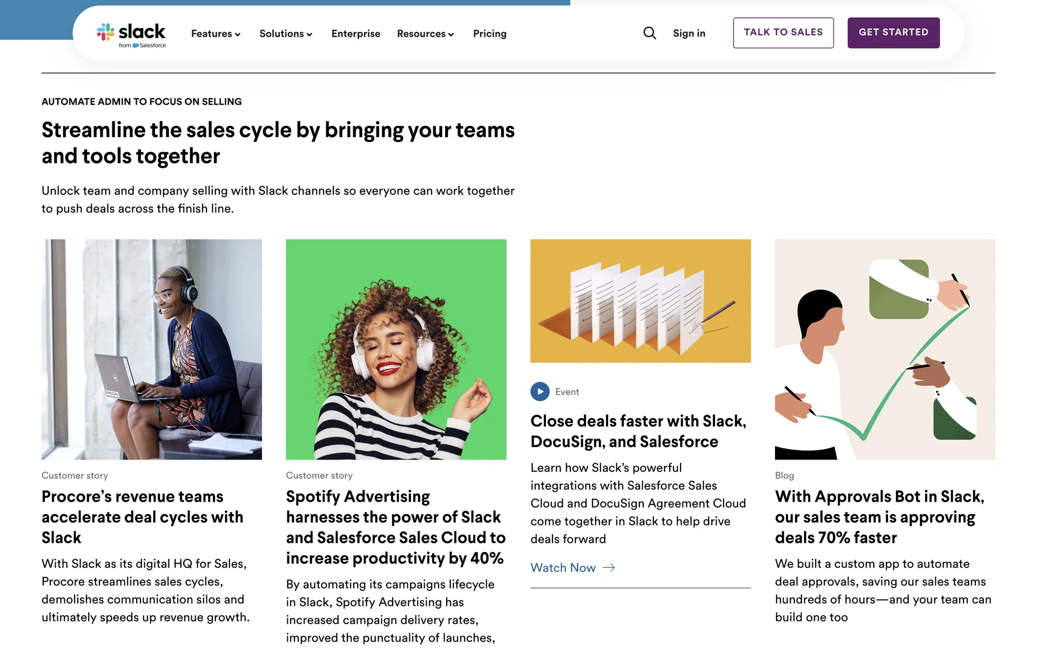The image size is (1037, 648).
Task: Expand the Features dropdown menu
Action: 216,33
